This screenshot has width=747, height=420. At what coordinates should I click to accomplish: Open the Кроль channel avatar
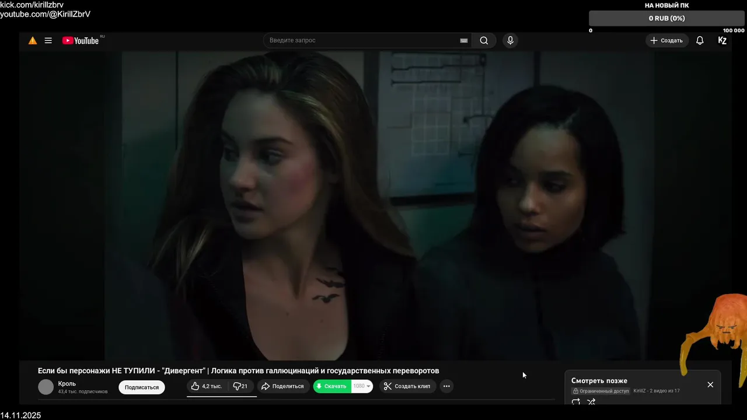tap(46, 387)
